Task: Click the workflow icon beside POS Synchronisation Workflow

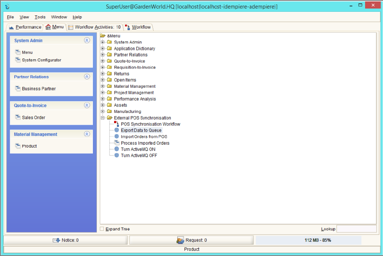Action: pyautogui.click(x=117, y=124)
